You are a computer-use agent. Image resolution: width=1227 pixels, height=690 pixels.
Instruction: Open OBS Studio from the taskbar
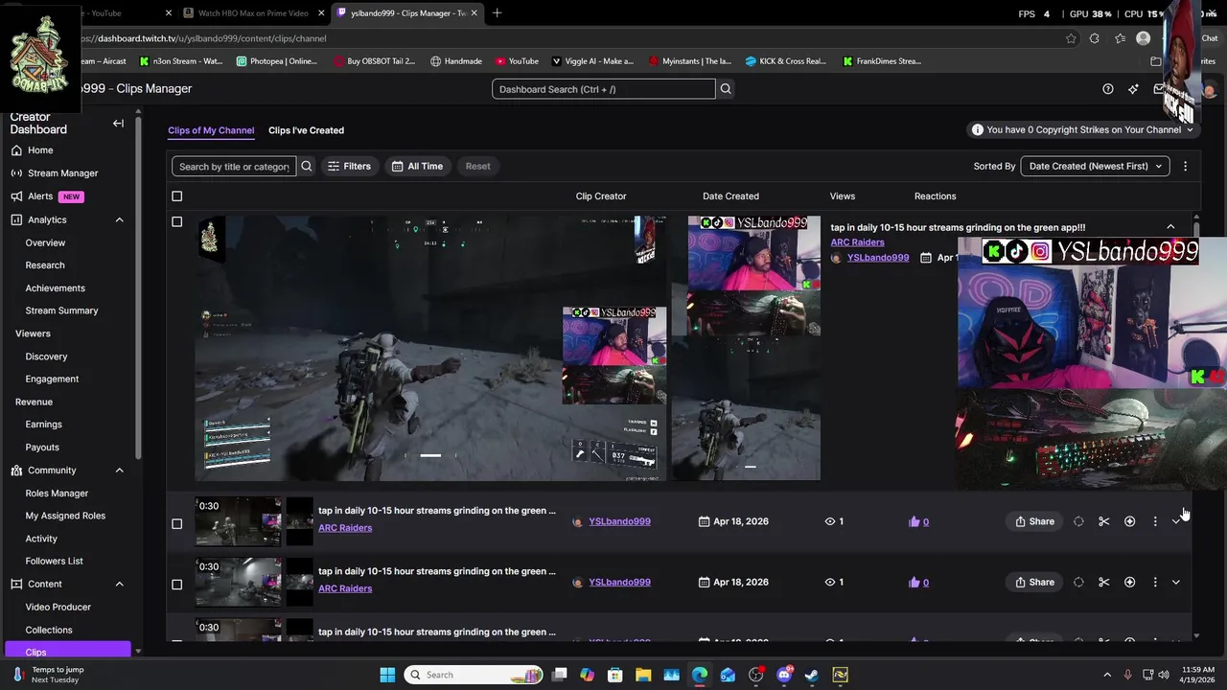756,676
